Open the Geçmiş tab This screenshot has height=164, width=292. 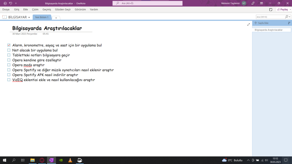(47, 9)
